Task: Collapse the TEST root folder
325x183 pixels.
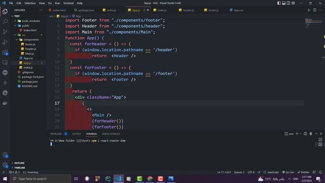Action: [x=28, y=16]
